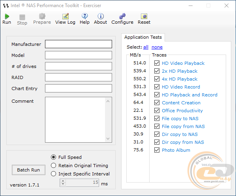Image resolution: width=236 pixels, height=196 pixels.
Task: Click the Stop toolbar icon
Action: coord(22,17)
